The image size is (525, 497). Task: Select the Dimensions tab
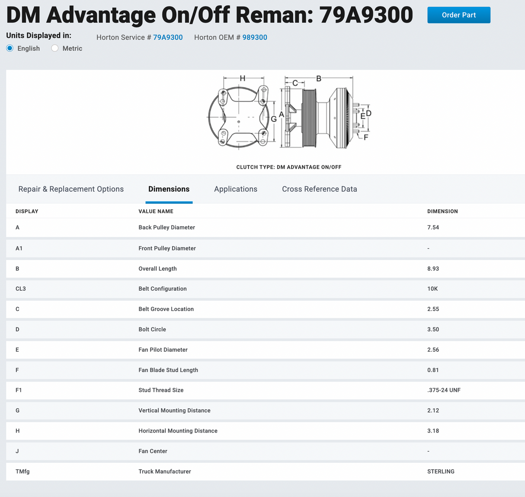[x=169, y=189]
